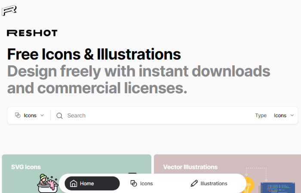Click the overlapping shapes icon beside Icons dropdown
This screenshot has width=301, height=193.
pos(18,115)
